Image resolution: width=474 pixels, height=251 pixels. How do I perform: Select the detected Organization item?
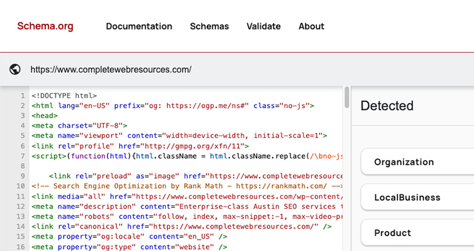(417, 162)
